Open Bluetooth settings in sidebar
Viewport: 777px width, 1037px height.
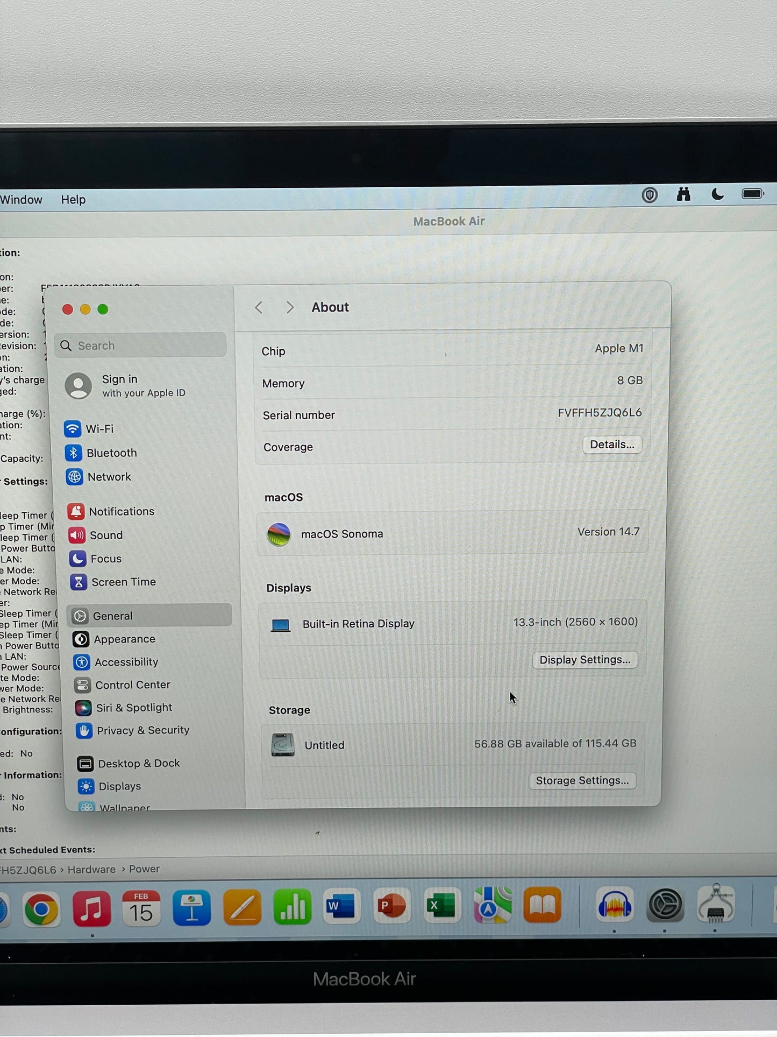tap(101, 453)
